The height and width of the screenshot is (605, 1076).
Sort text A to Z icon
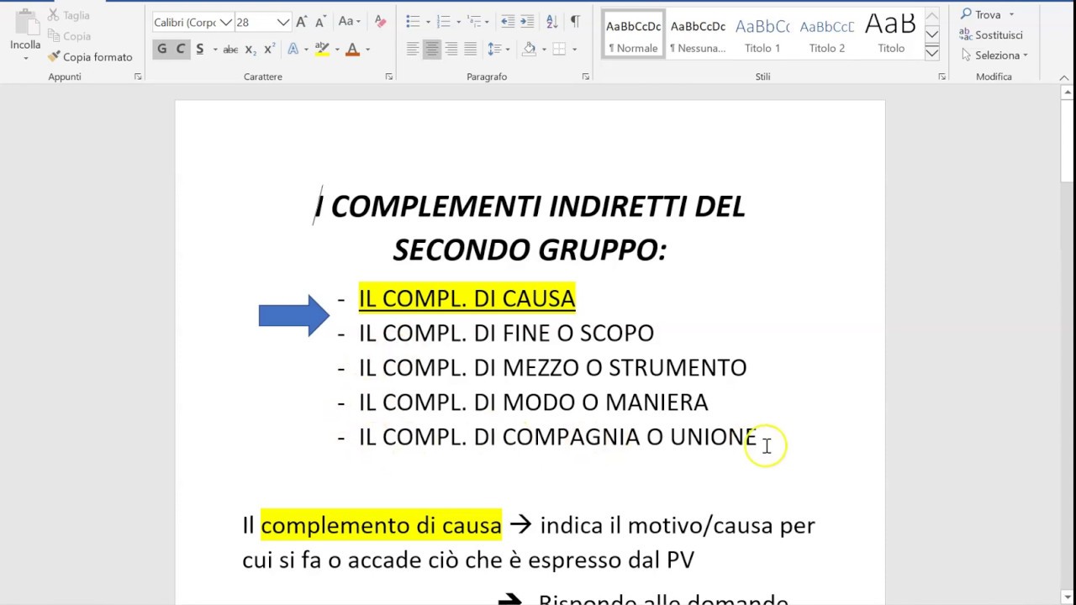(551, 22)
